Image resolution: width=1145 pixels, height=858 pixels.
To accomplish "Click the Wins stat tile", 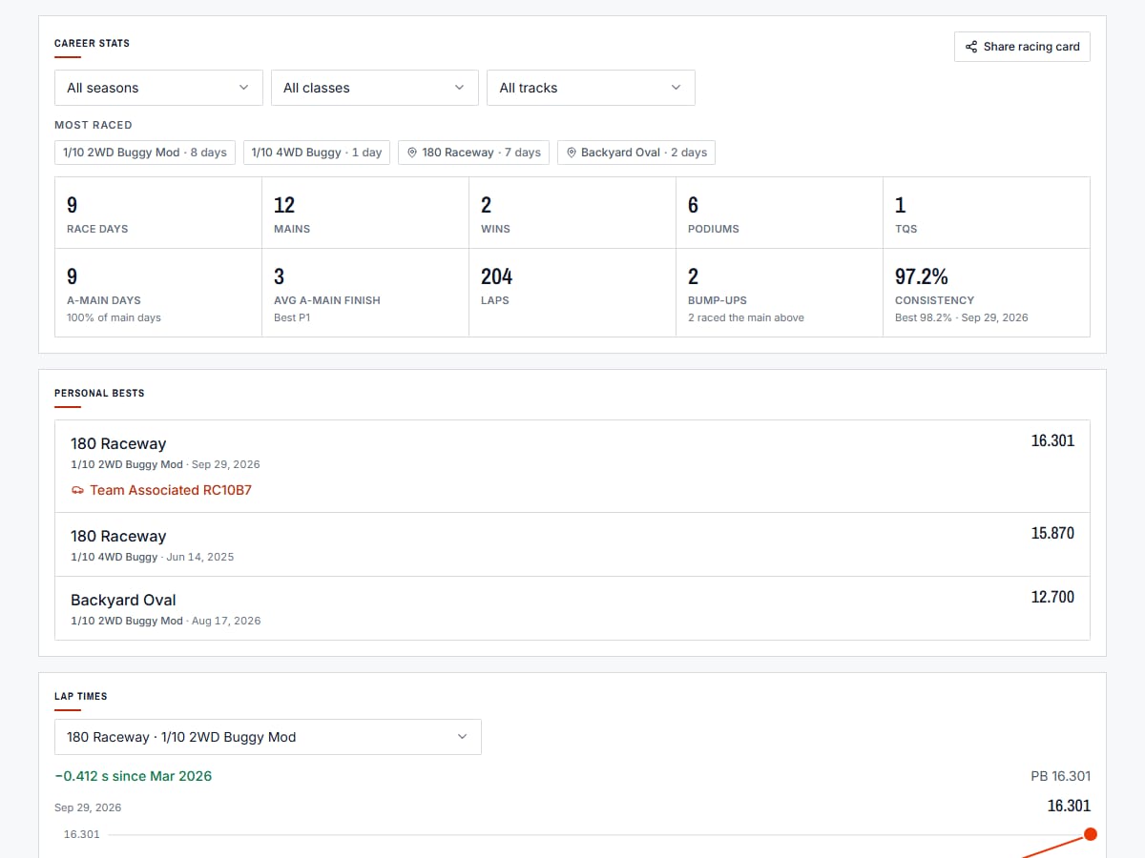I will pos(572,213).
